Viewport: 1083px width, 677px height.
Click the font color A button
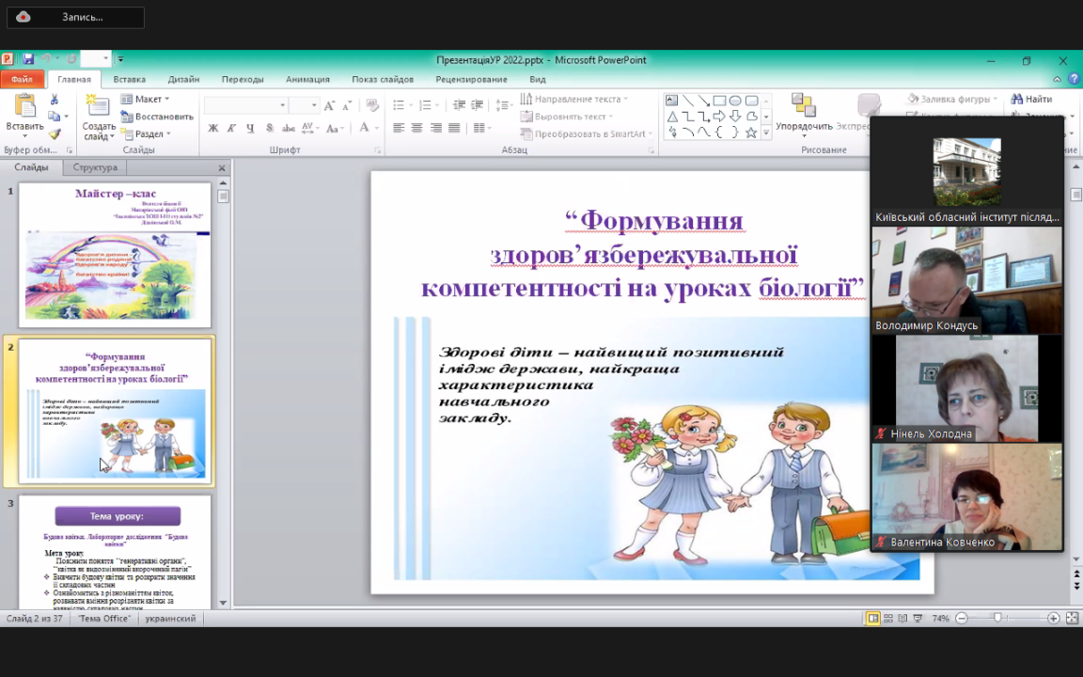click(363, 128)
